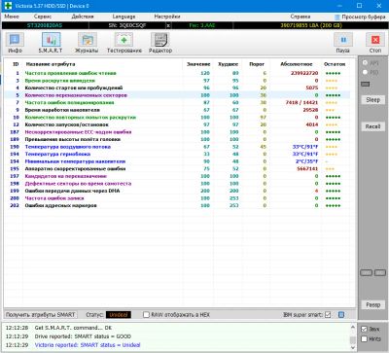Click the log panel scrollbar down arrow
389x353 pixels.
353,347
